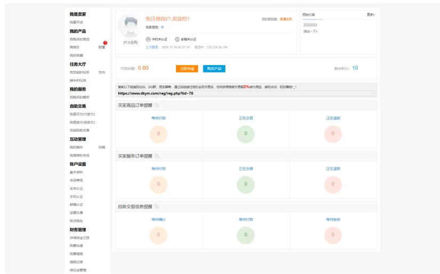440x274 pixels.
Task: Click the phone verification status icon
Action: (148, 39)
